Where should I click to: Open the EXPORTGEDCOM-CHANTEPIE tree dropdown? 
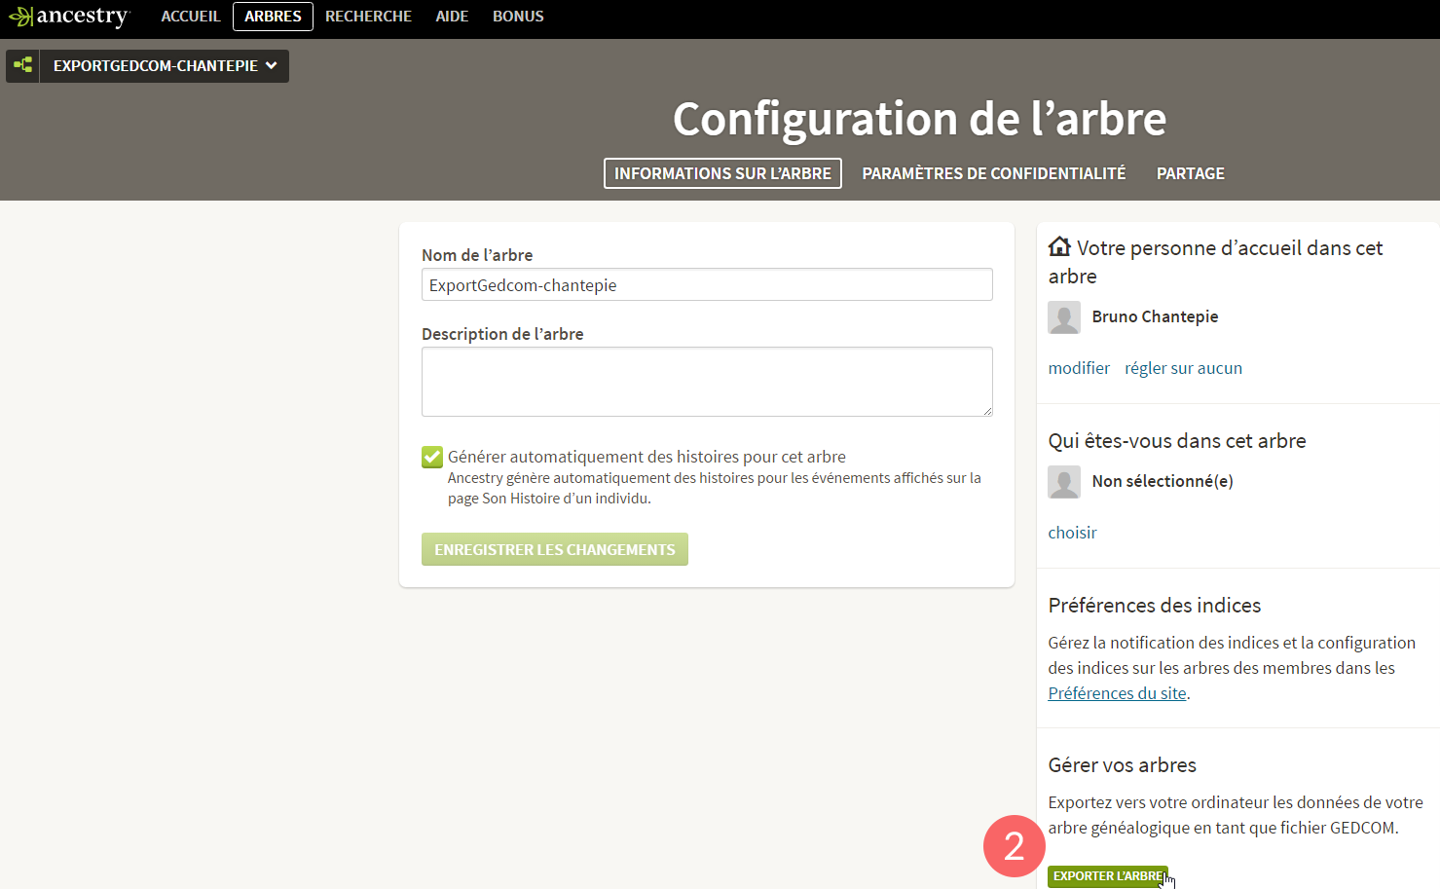pos(165,66)
